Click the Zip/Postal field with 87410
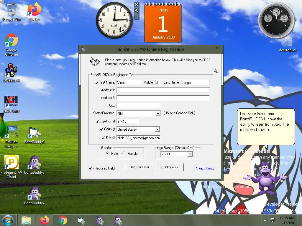 (x=127, y=121)
